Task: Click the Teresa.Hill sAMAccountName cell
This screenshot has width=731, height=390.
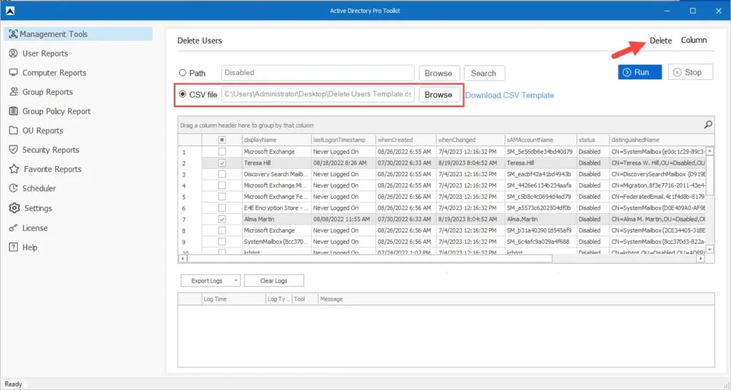Action: tap(541, 163)
